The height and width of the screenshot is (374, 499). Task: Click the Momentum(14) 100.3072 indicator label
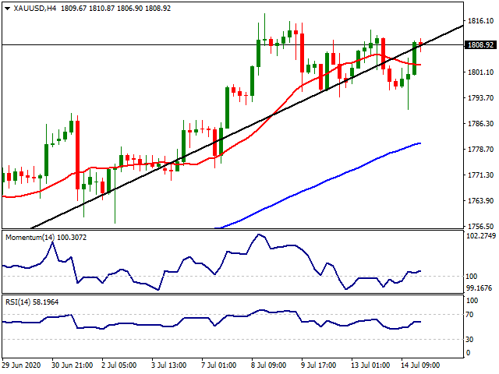coord(46,238)
